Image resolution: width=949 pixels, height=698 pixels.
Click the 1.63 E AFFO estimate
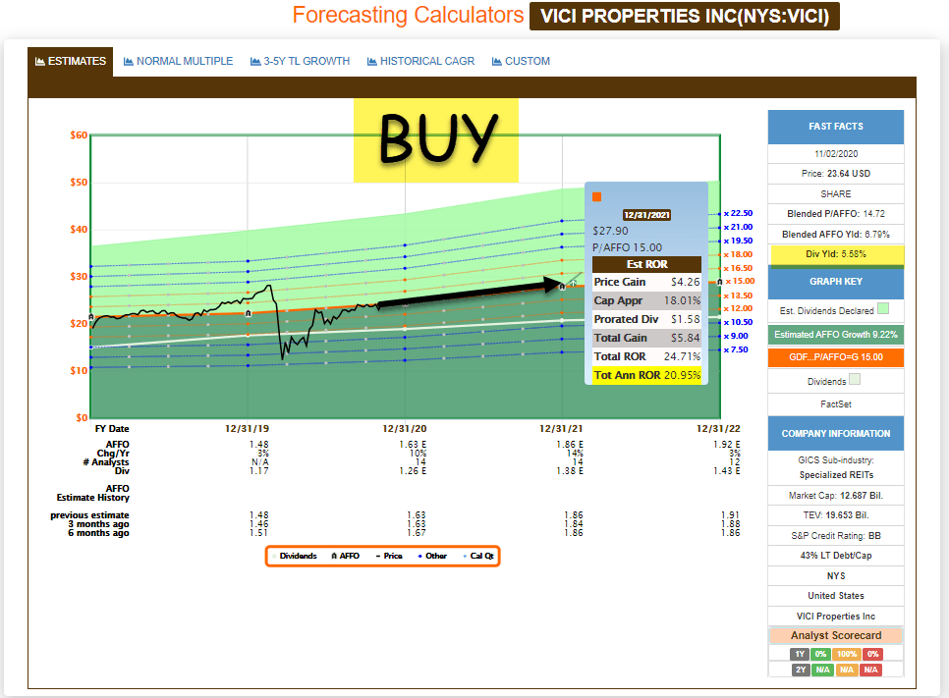click(413, 445)
